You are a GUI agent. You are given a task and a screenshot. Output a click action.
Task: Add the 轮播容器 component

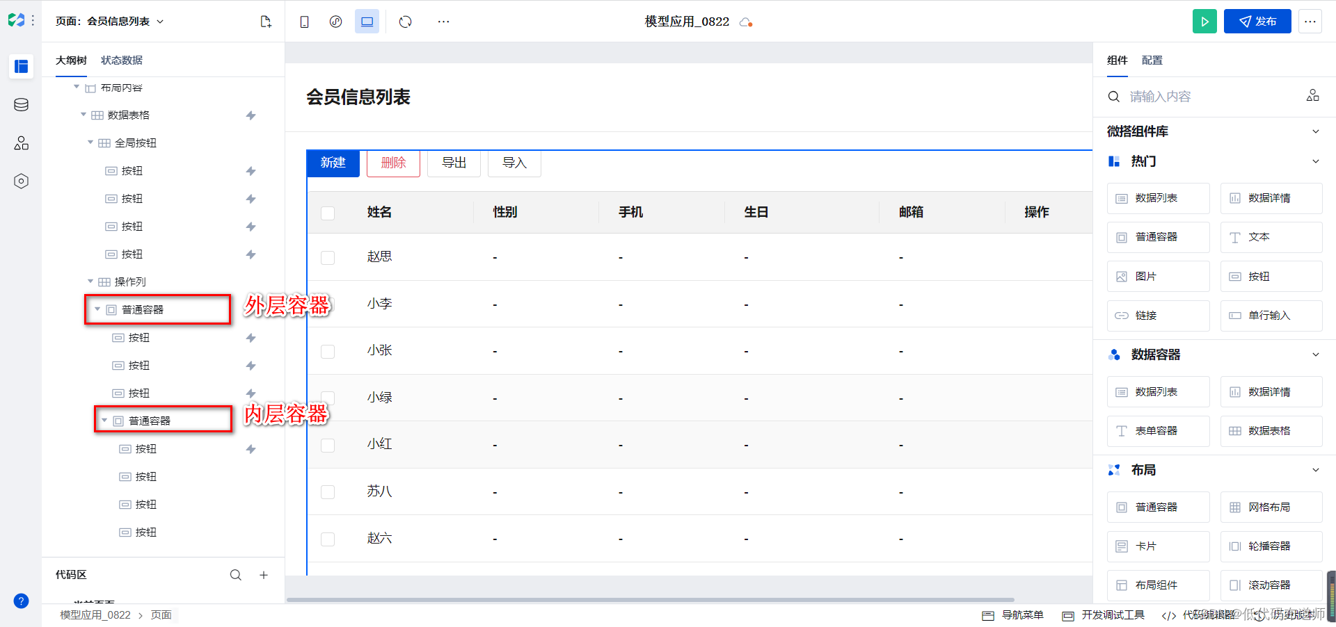pyautogui.click(x=1271, y=546)
